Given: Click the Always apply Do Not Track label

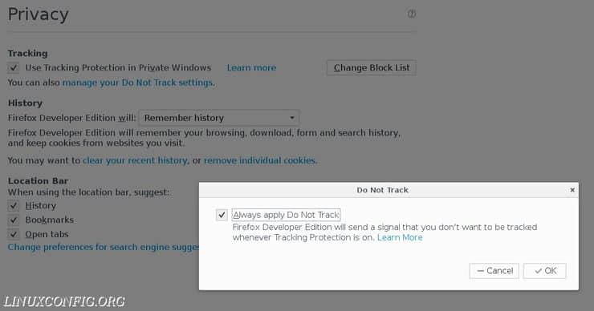Looking at the screenshot, I should (x=286, y=215).
